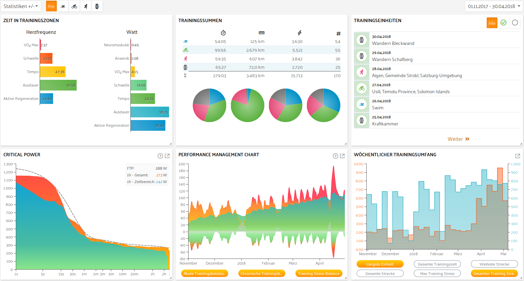Show only planned training units (empty circle)
The image size is (524, 281).
pos(515,23)
